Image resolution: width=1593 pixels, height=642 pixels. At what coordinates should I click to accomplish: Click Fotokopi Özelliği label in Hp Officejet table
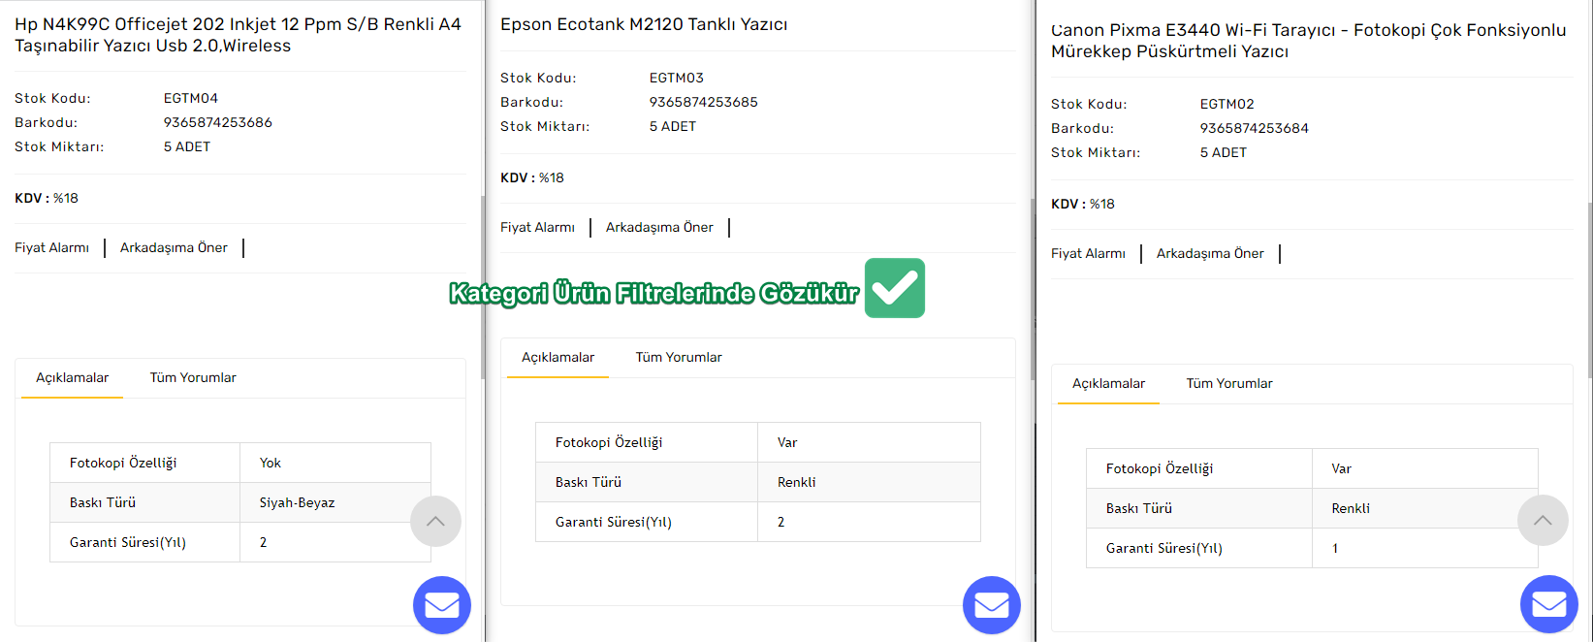tap(123, 463)
